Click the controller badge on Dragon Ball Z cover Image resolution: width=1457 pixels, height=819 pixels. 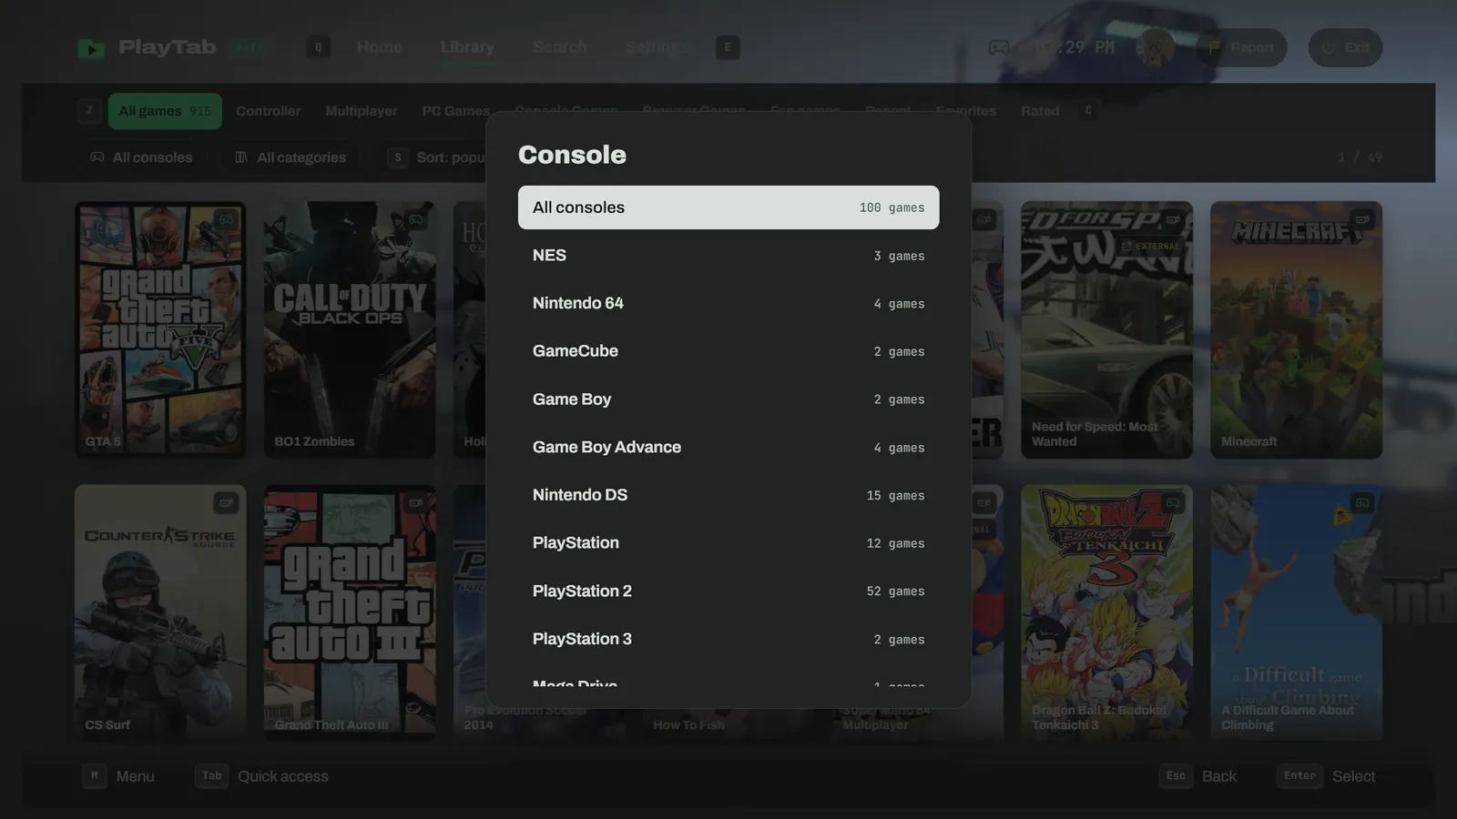[1173, 502]
